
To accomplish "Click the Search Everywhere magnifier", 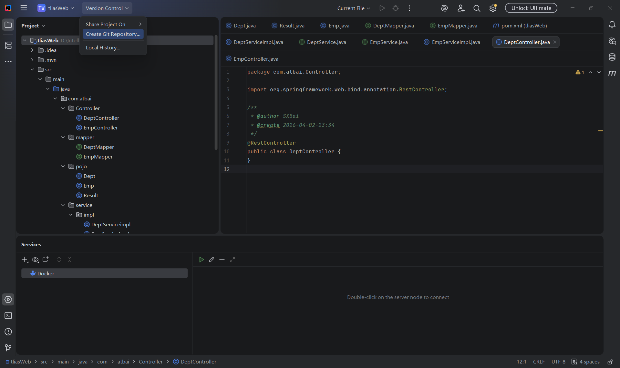I will point(477,8).
